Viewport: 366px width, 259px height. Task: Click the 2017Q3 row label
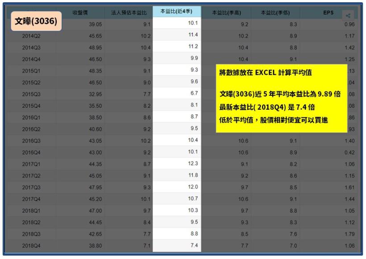(x=31, y=187)
